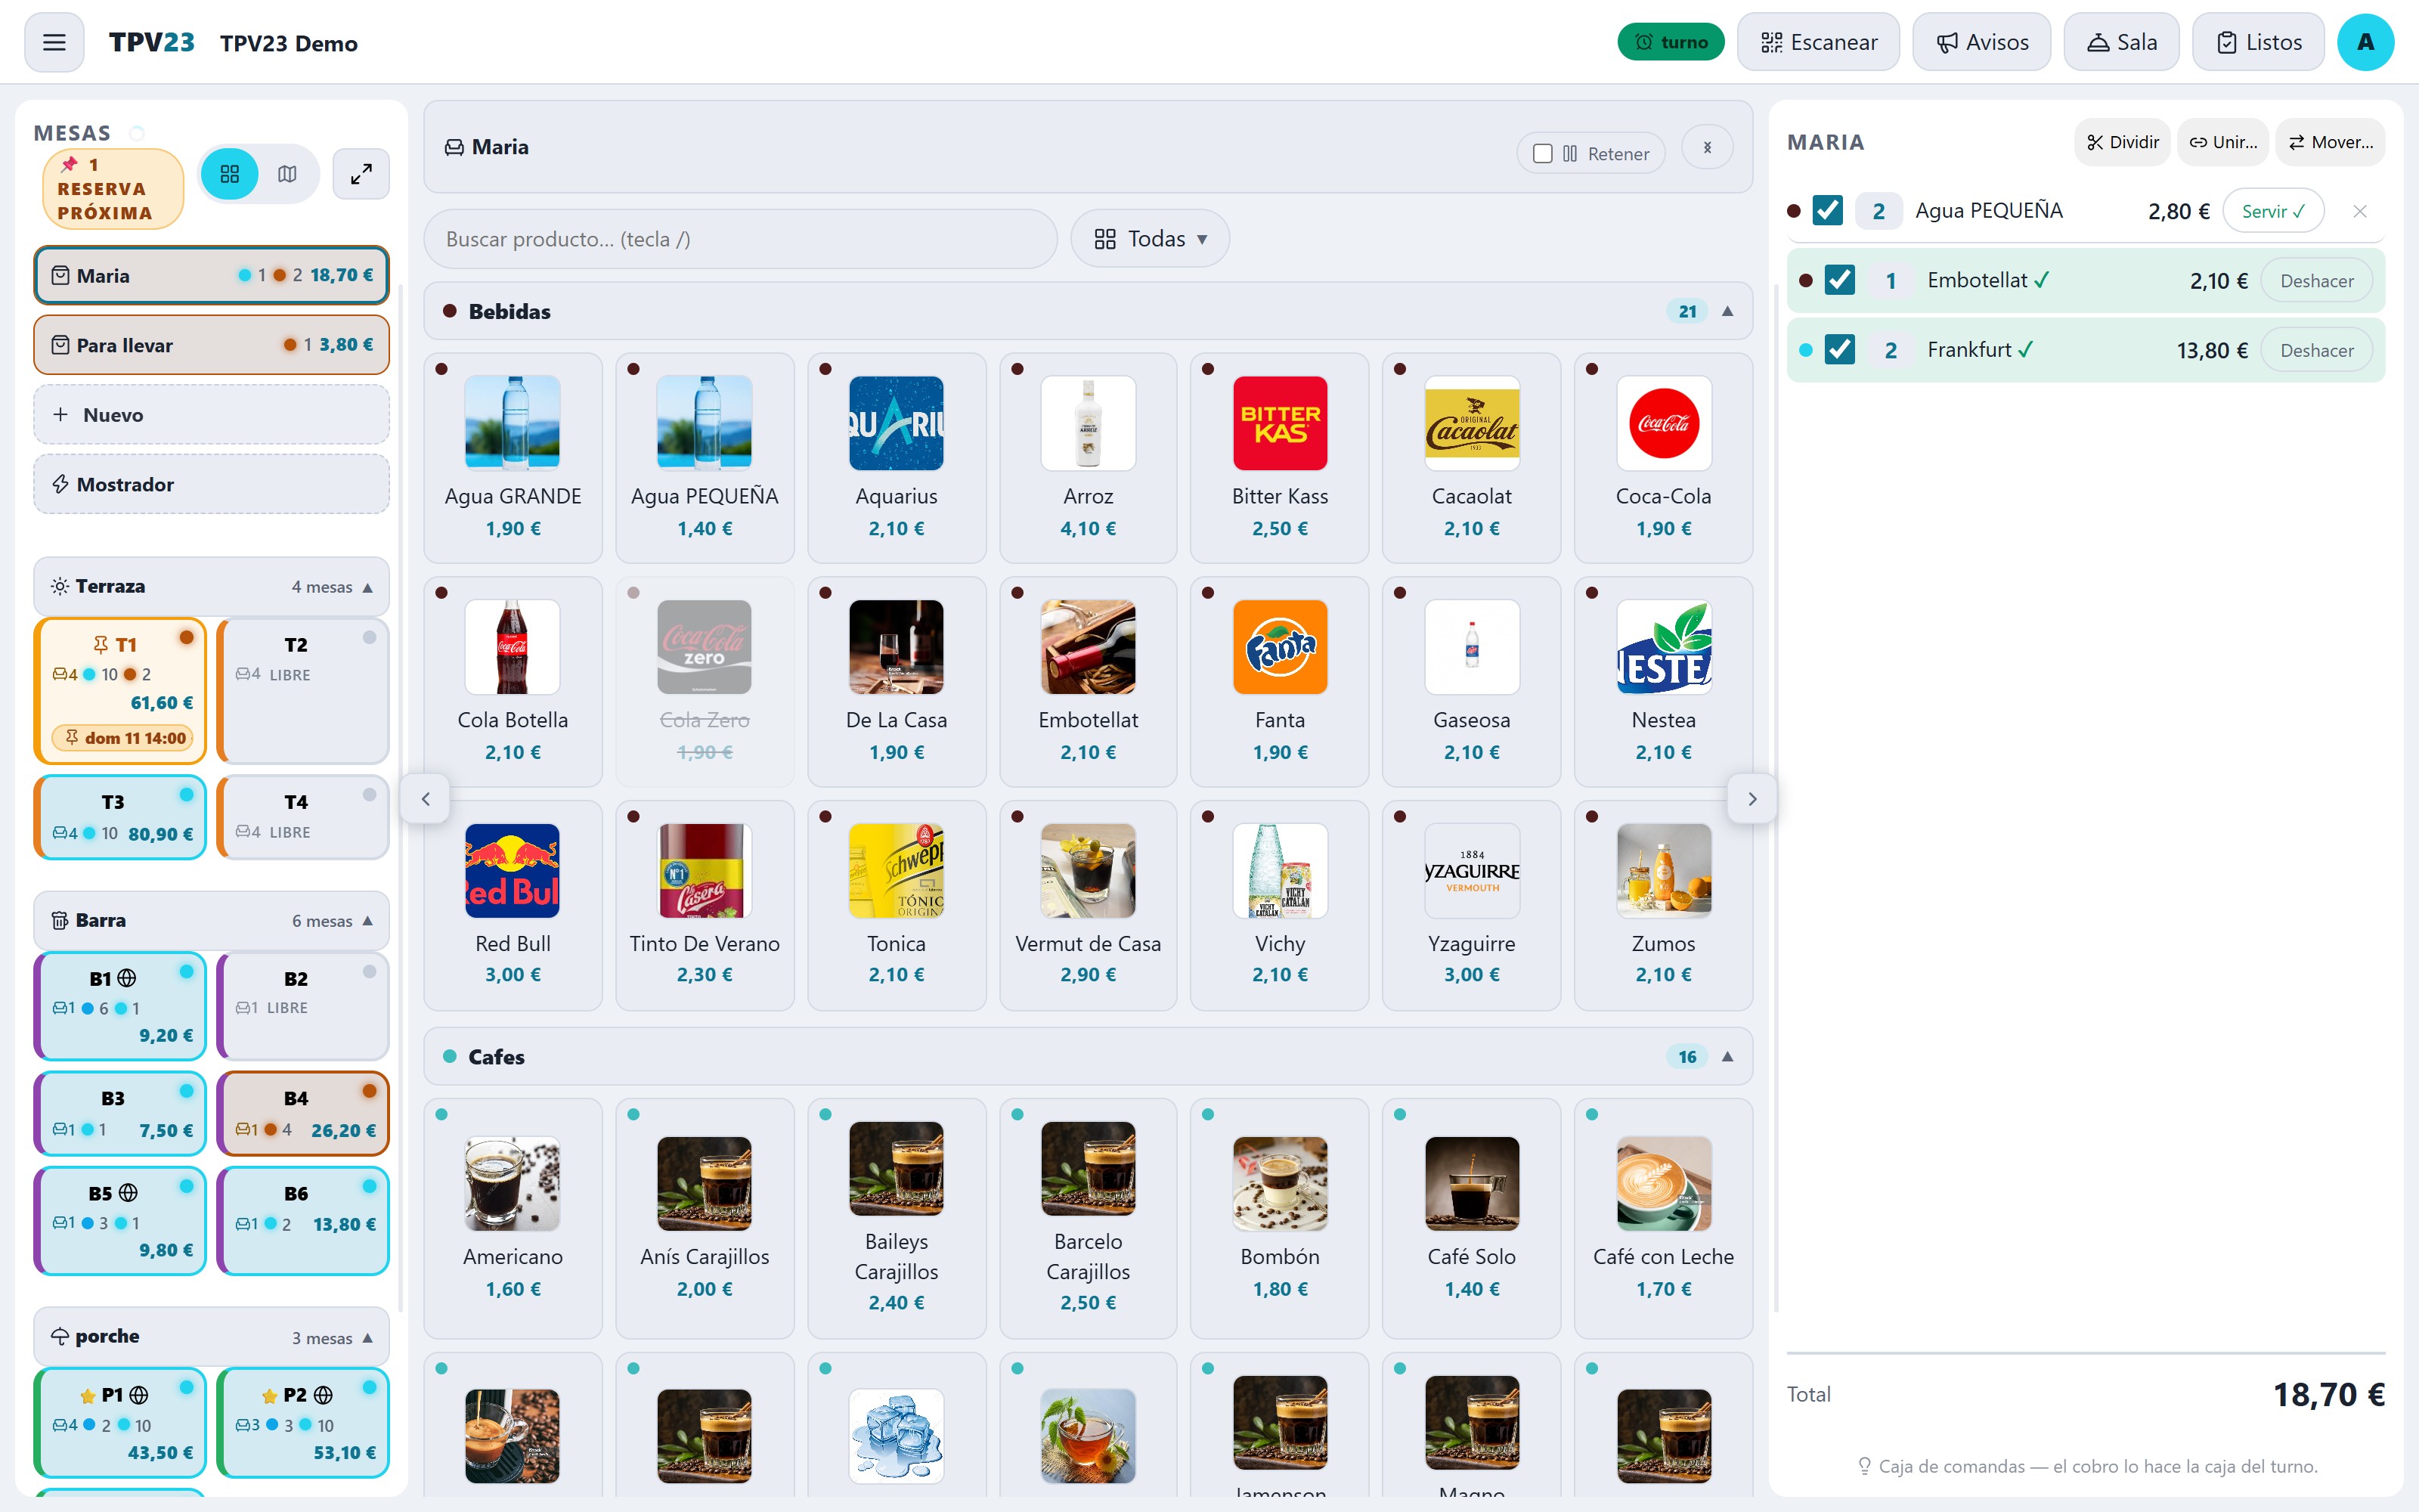Pick the Café con Leche item
This screenshot has width=2419, height=1512.
[x=1663, y=1218]
